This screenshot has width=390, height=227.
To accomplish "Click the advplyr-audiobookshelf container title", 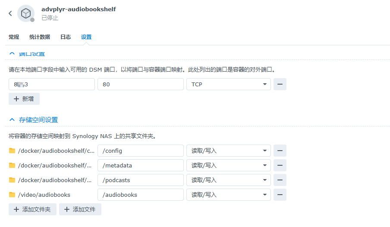I will pyautogui.click(x=79, y=9).
